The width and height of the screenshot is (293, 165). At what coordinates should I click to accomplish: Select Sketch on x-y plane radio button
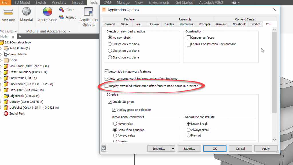pos(109,43)
